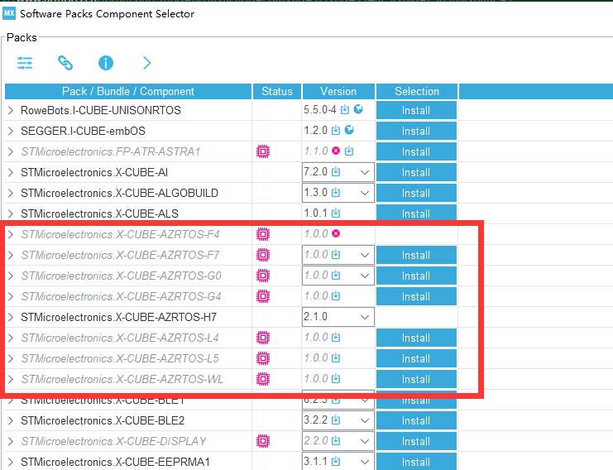Install the X-CUBE-ALS pack
The width and height of the screenshot is (613, 470).
(x=416, y=213)
